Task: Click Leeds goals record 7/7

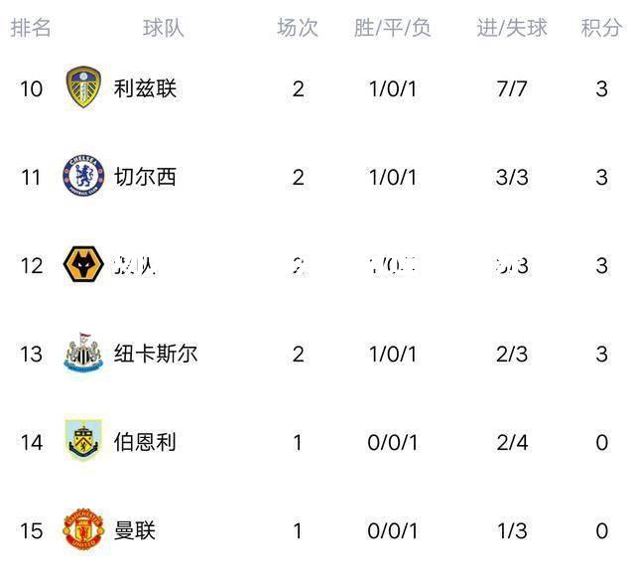Action: pos(512,88)
